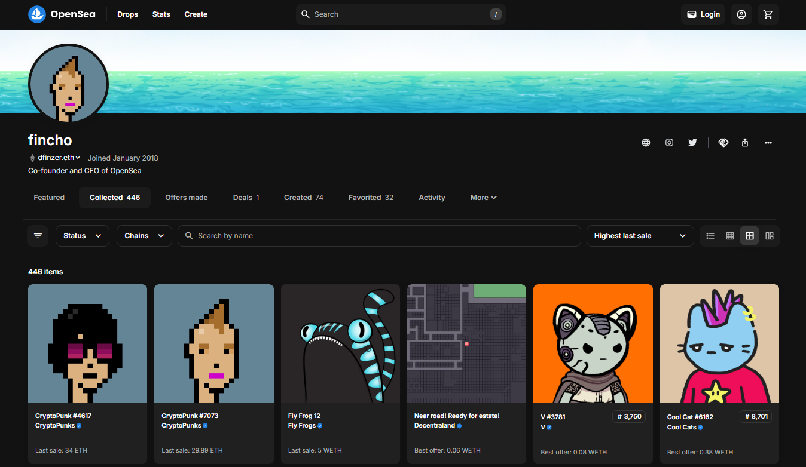Click the Ethereum icon beside dfinzer.eth

coord(32,158)
